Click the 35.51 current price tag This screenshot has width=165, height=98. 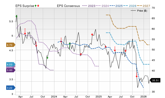pos(155,80)
